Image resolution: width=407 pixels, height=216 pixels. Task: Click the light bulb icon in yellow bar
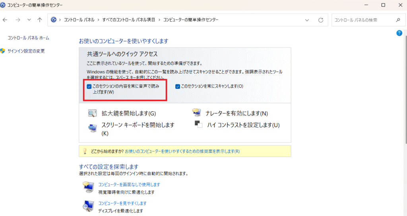pyautogui.click(x=85, y=151)
